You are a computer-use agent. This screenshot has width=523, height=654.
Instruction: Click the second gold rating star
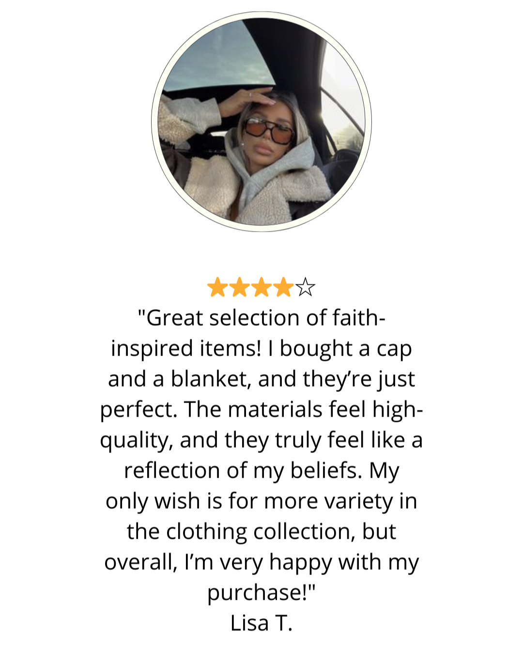pyautogui.click(x=239, y=287)
